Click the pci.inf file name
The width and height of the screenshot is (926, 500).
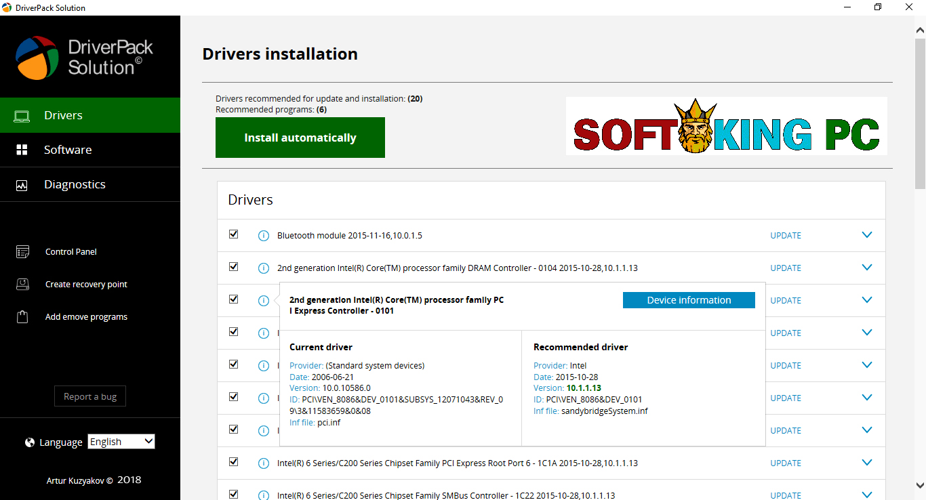[329, 423]
